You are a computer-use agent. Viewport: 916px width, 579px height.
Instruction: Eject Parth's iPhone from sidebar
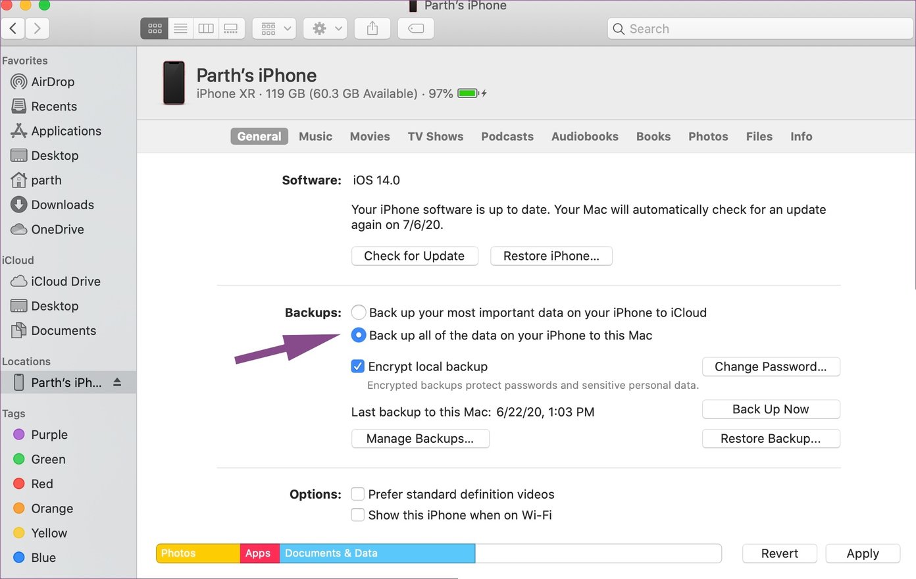click(x=117, y=382)
